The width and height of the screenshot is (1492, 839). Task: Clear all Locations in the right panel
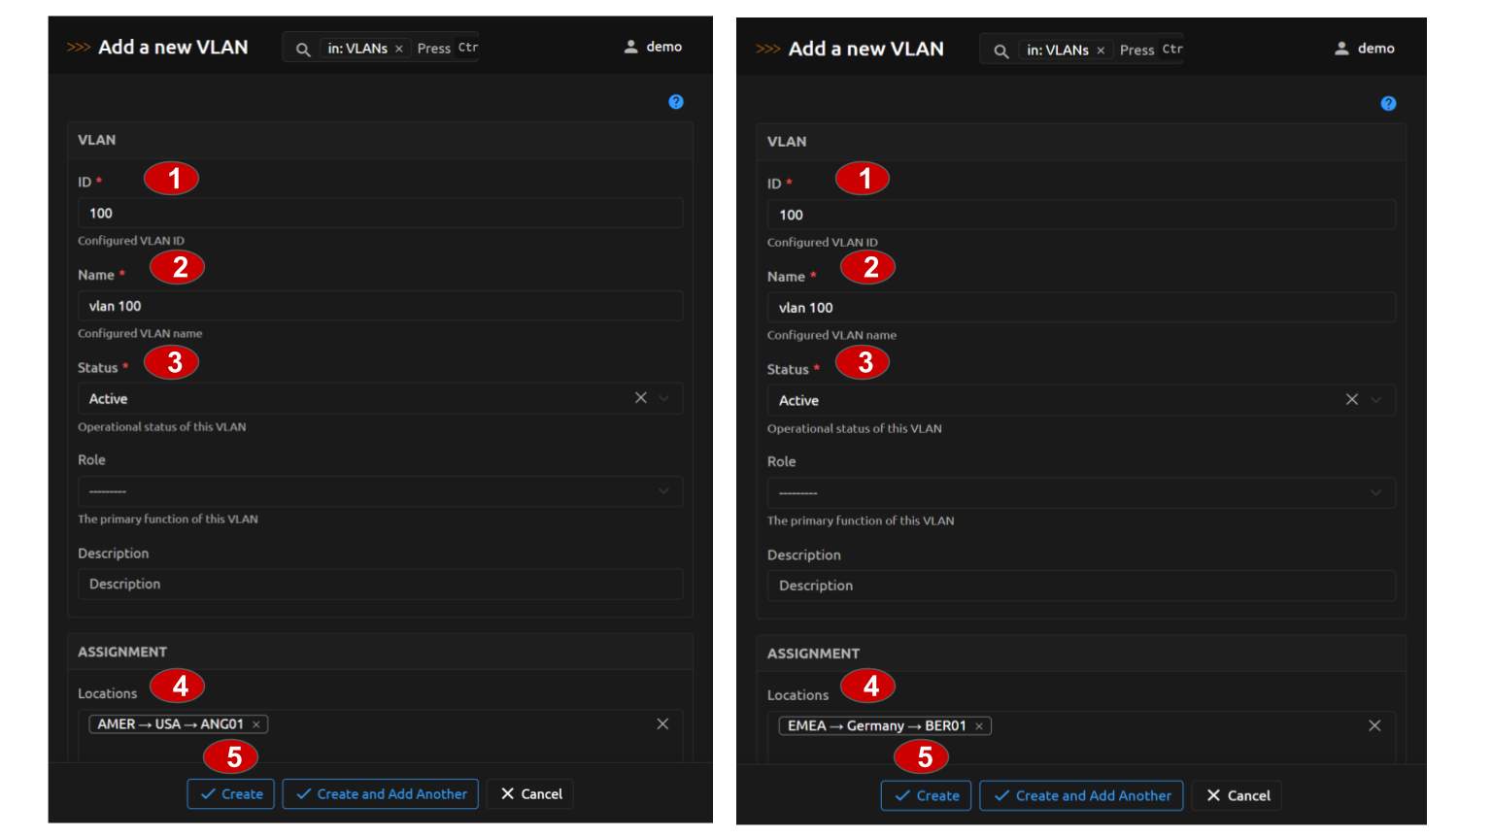click(x=1374, y=725)
